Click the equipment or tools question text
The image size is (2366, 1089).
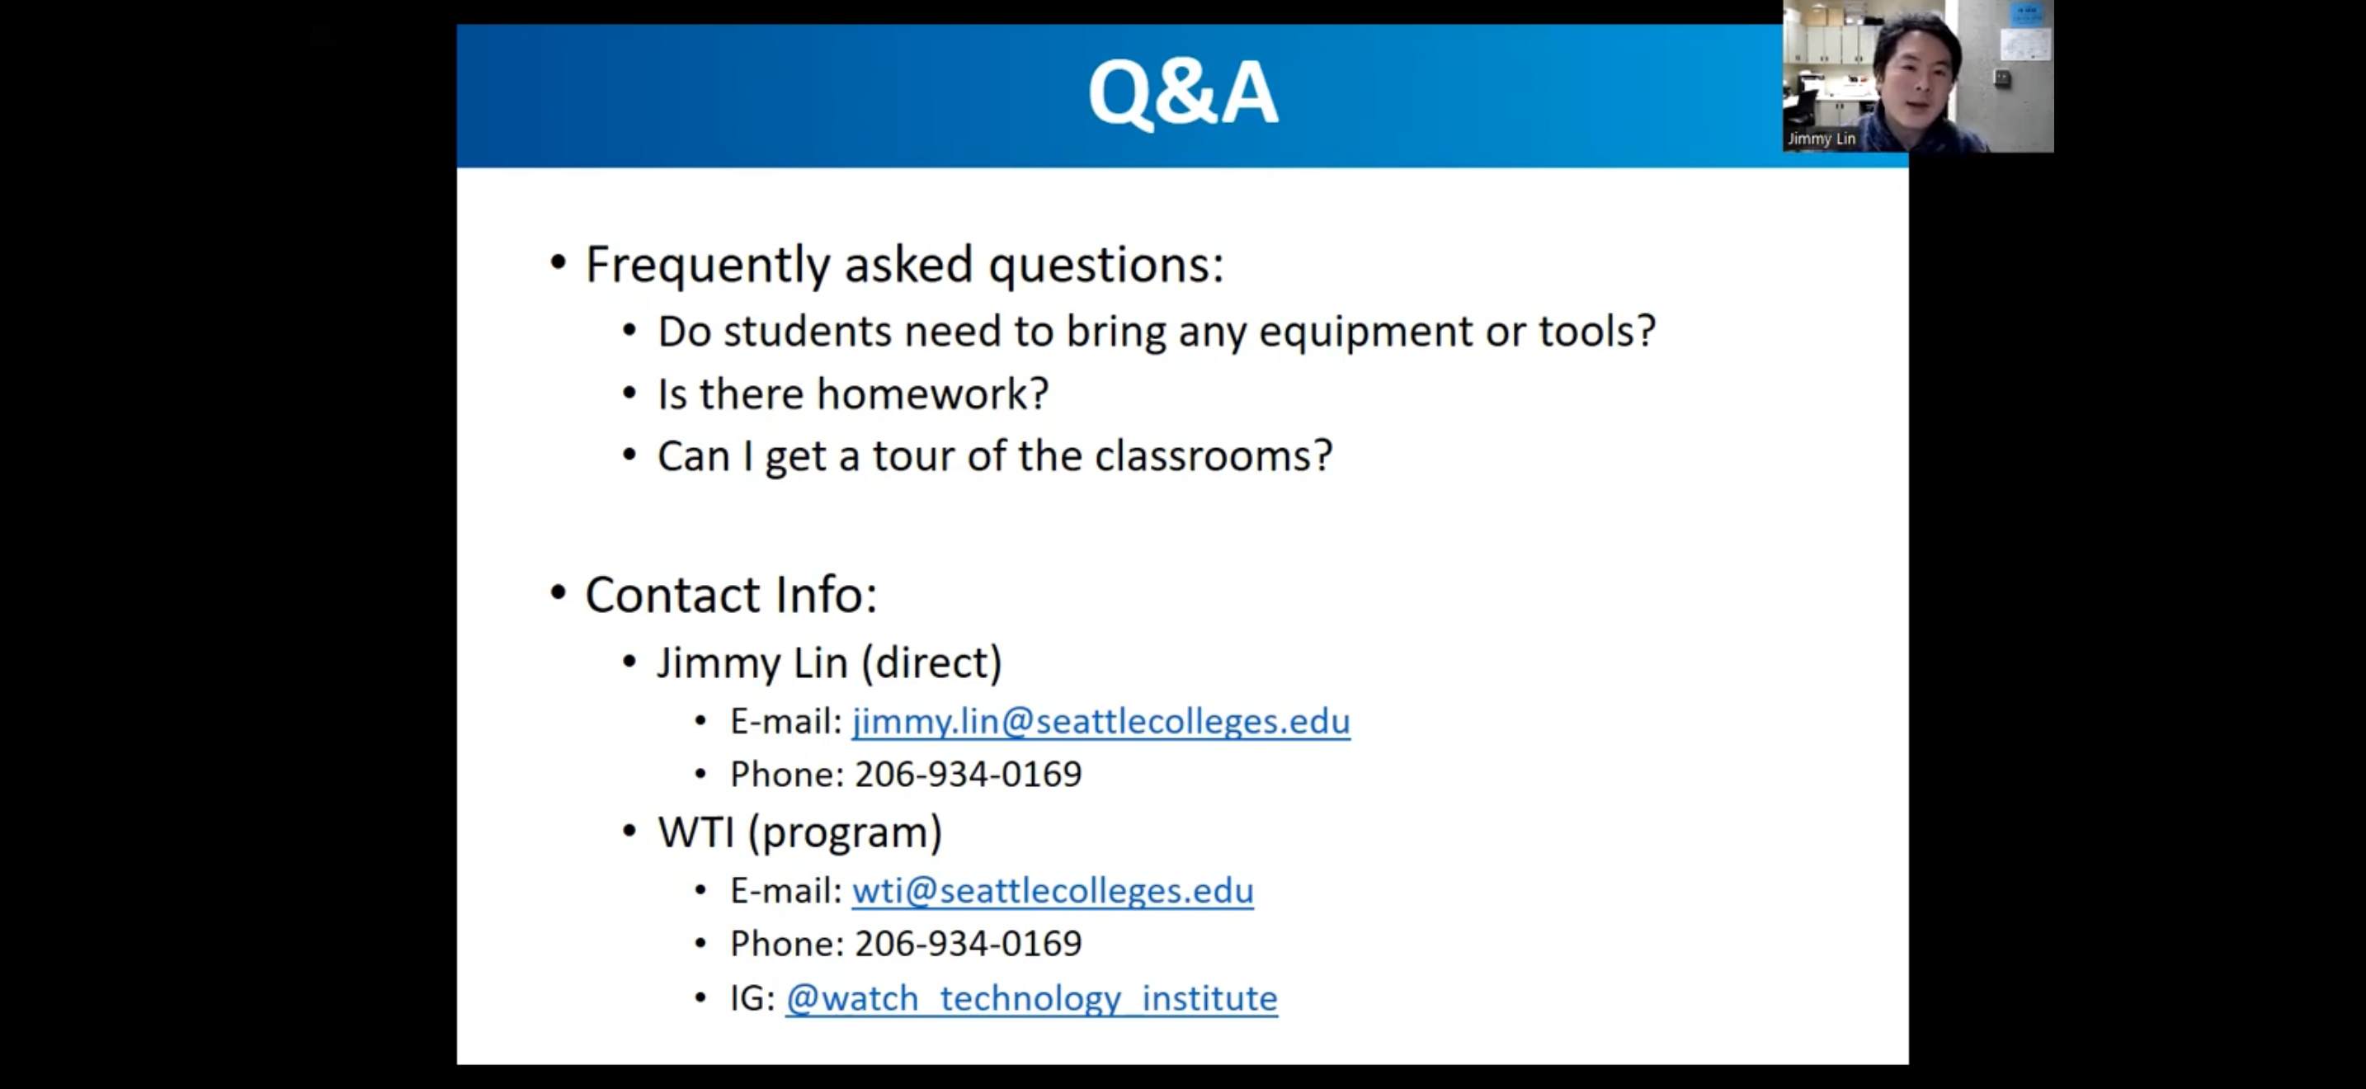point(1156,332)
